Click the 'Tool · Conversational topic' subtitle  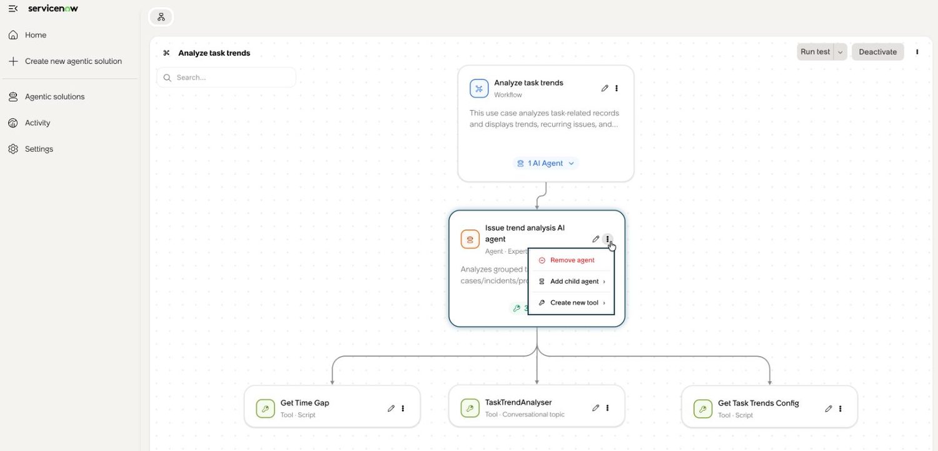[525, 415]
